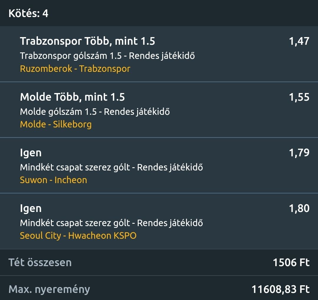
Task: Click the 1,80 odds value
Action: tap(299, 208)
